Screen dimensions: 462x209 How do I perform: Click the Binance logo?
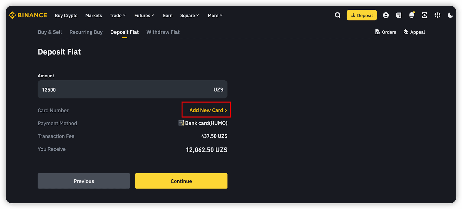(x=28, y=15)
